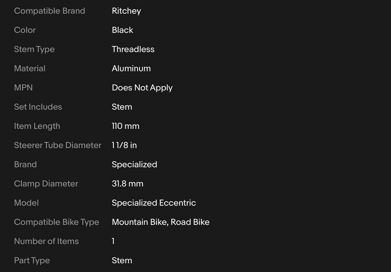Viewport: 391px width, 272px height.
Task: Click the '110 mm' item length value
Action: click(125, 126)
